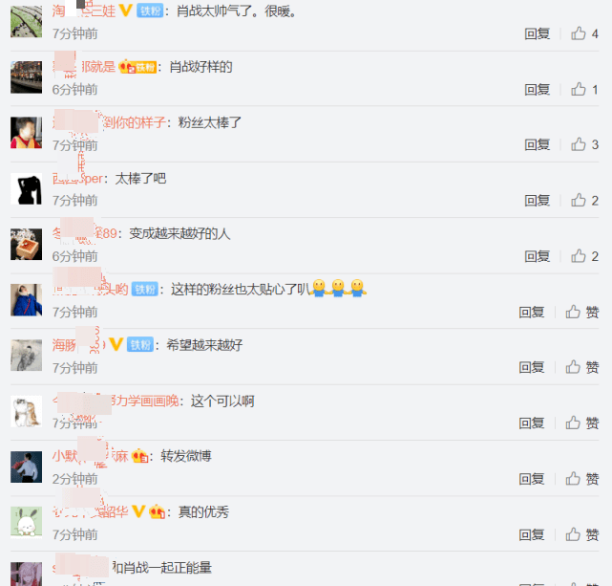Reply to the 真的优秀 comment

tap(532, 534)
